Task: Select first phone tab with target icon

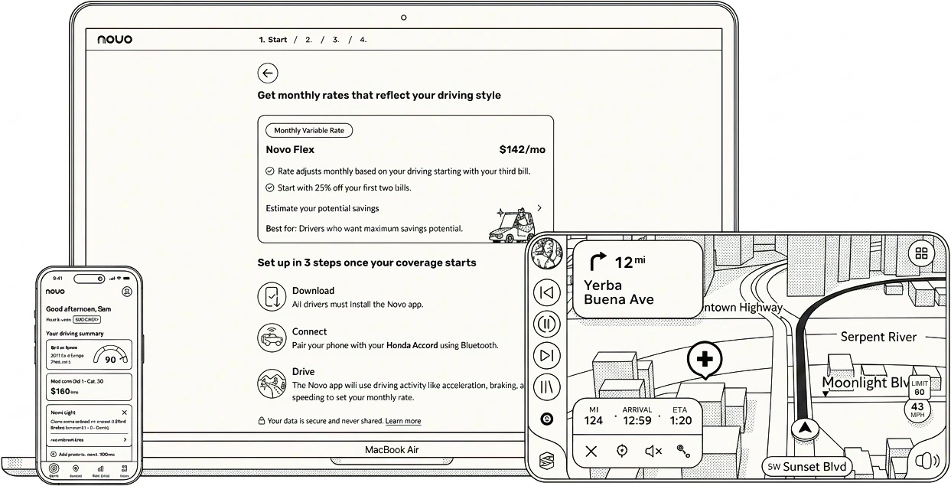Action: 54,470
